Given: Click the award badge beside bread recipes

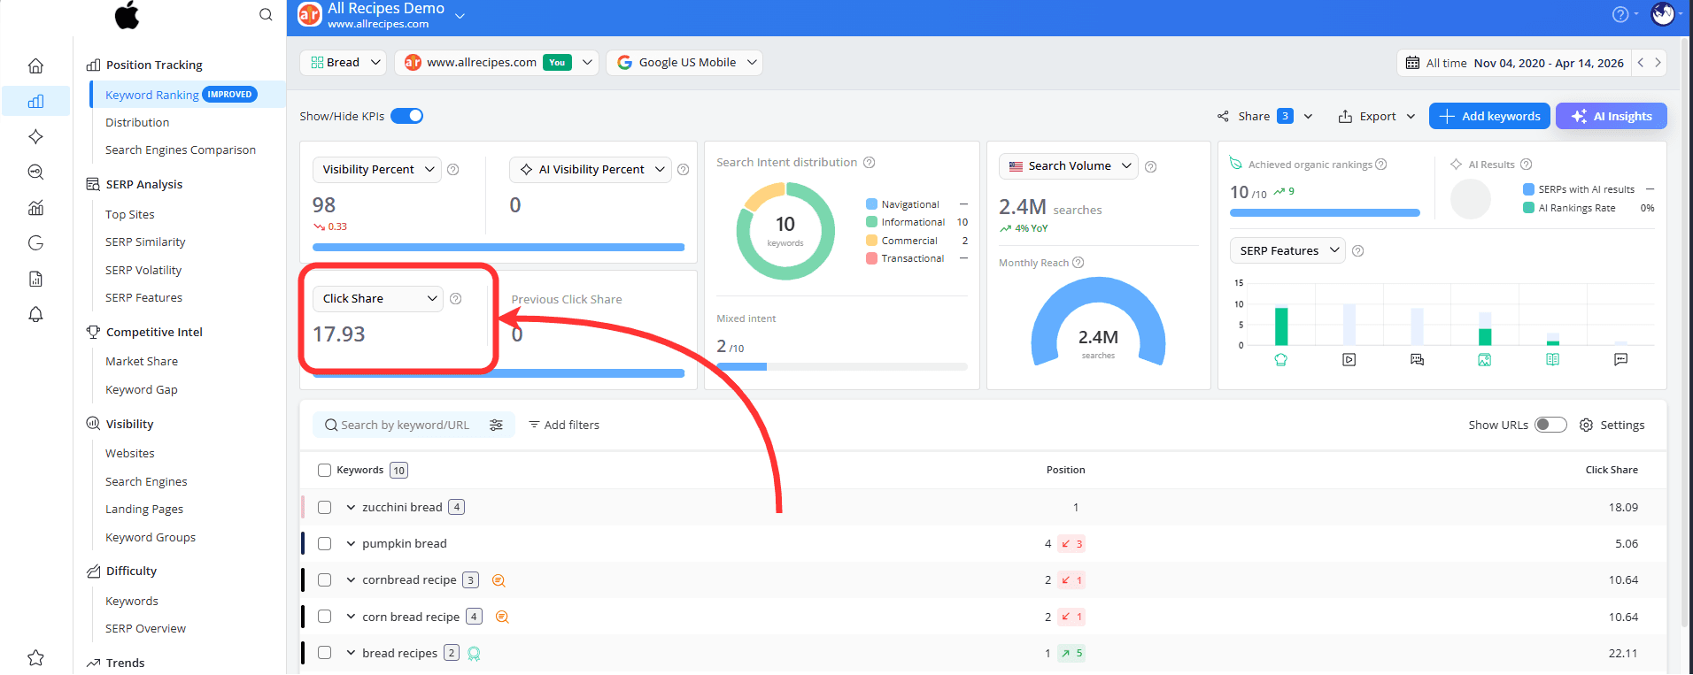Looking at the screenshot, I should 474,654.
